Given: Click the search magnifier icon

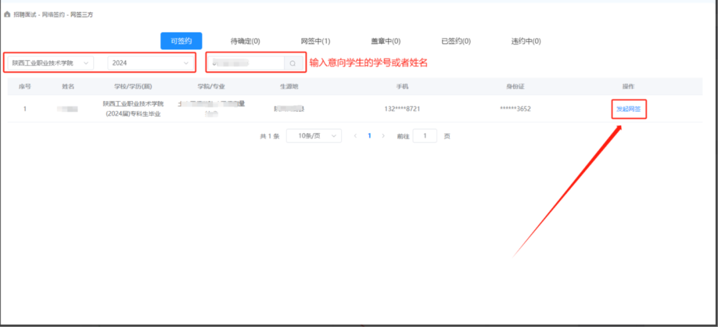Looking at the screenshot, I should point(293,63).
